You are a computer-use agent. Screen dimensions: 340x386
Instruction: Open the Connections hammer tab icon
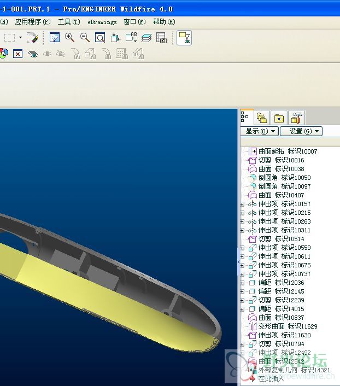(296, 118)
